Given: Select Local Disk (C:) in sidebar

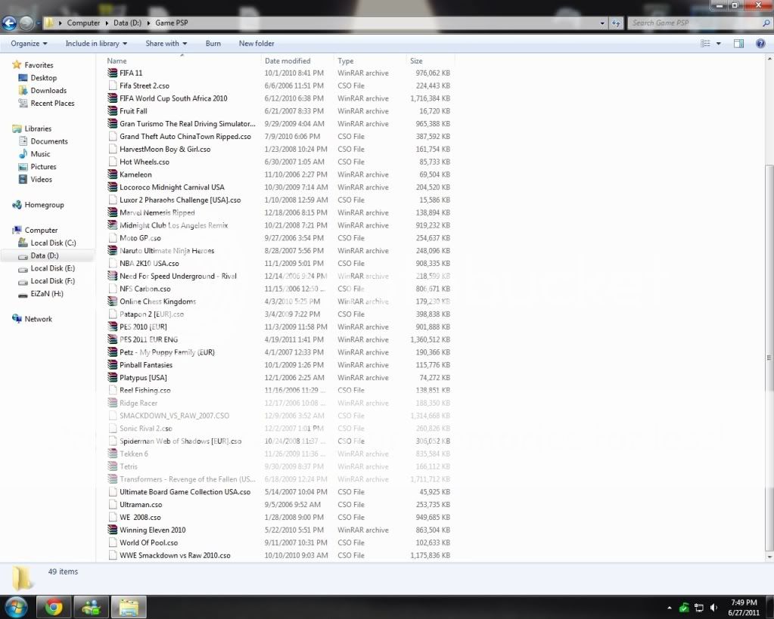Looking at the screenshot, I should pos(53,243).
